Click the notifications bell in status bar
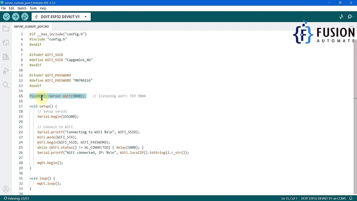The height and width of the screenshot is (201, 357). click(x=351, y=198)
